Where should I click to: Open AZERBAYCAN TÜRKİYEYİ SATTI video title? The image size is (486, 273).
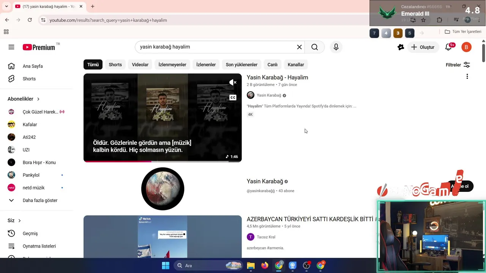coord(314,219)
